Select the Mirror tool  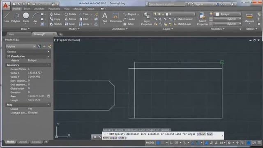70,19
